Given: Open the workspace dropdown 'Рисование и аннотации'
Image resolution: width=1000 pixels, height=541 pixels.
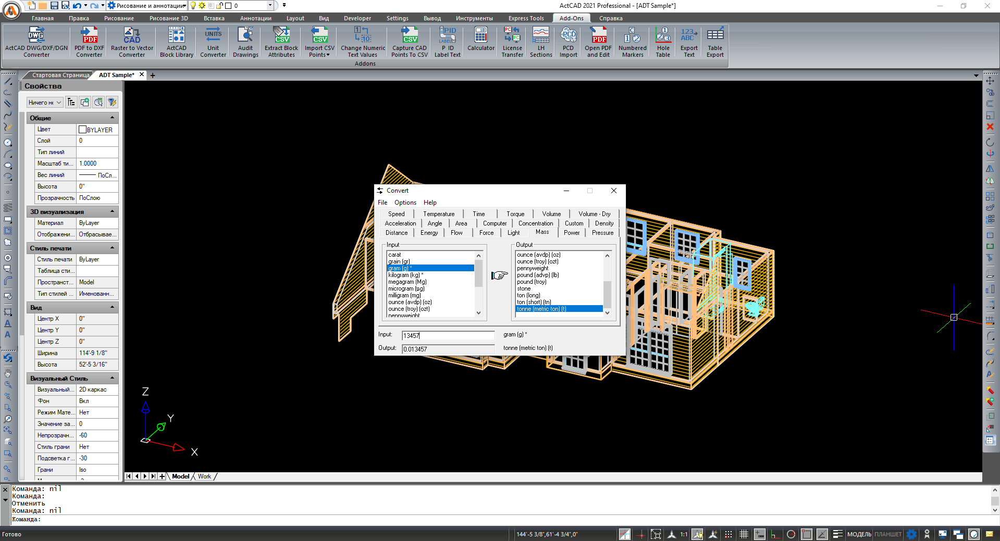Looking at the screenshot, I should (x=147, y=6).
